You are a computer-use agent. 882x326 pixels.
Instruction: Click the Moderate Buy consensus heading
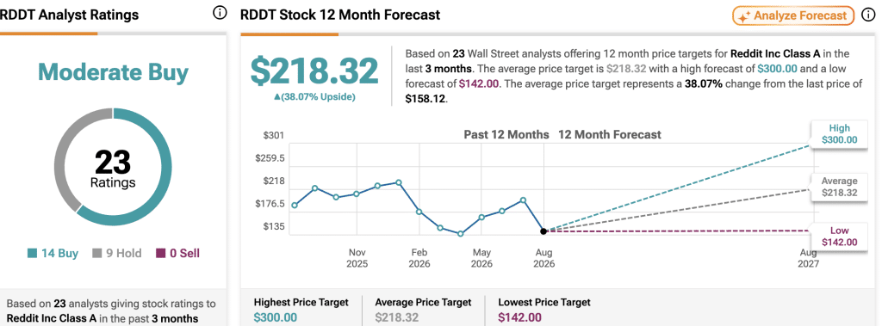(113, 73)
